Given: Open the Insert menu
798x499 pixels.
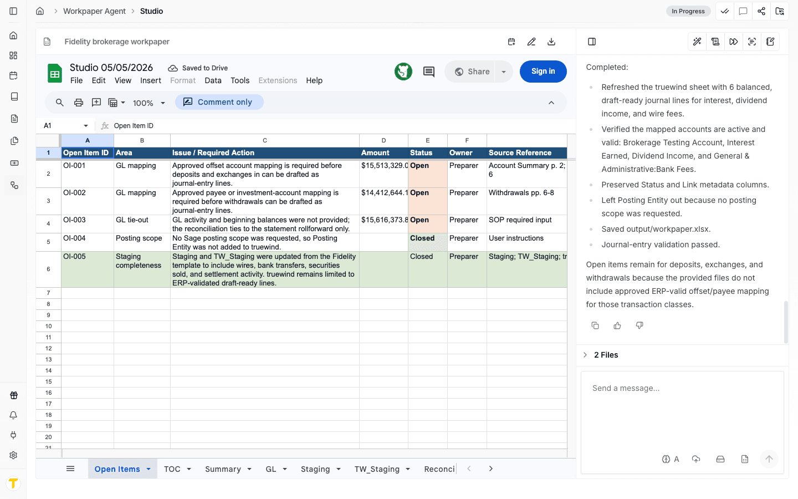Looking at the screenshot, I should click(x=151, y=80).
